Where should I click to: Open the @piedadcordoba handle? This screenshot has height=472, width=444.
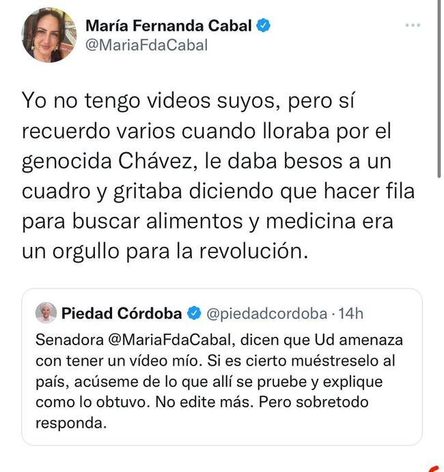pyautogui.click(x=267, y=314)
